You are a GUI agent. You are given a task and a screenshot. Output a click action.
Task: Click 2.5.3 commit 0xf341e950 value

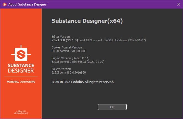coord(69,72)
